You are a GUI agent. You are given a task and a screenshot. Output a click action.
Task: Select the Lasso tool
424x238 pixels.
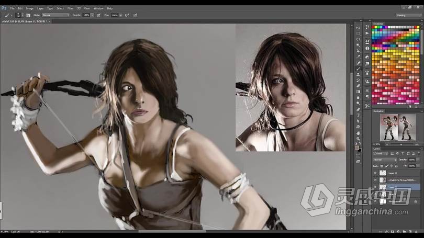(x=358, y=39)
